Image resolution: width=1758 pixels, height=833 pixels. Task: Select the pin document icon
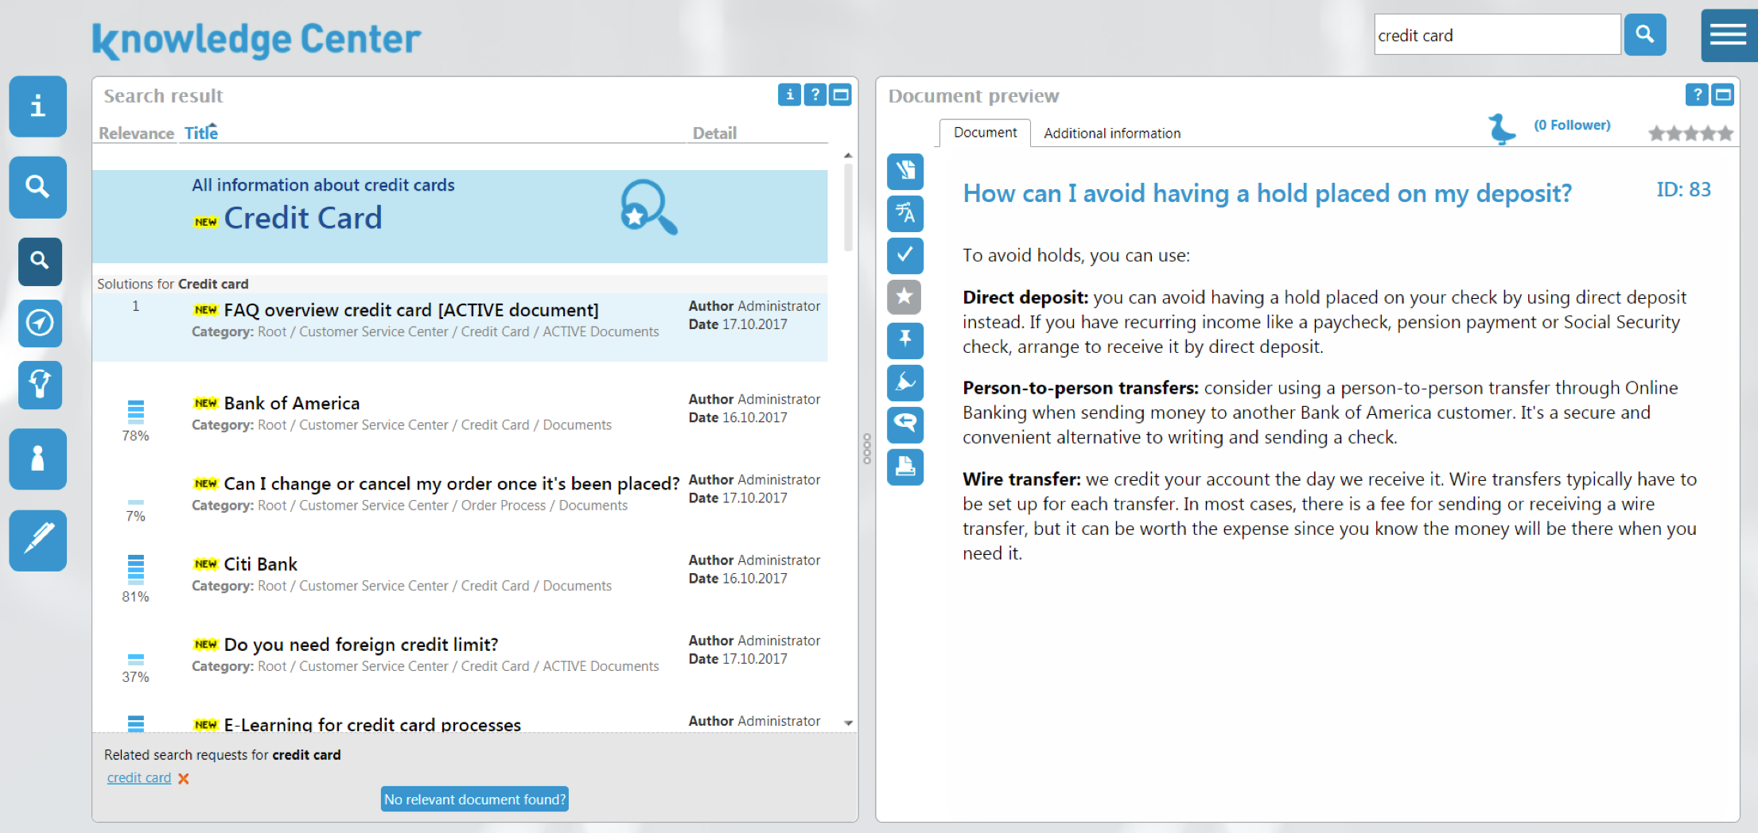pyautogui.click(x=904, y=340)
